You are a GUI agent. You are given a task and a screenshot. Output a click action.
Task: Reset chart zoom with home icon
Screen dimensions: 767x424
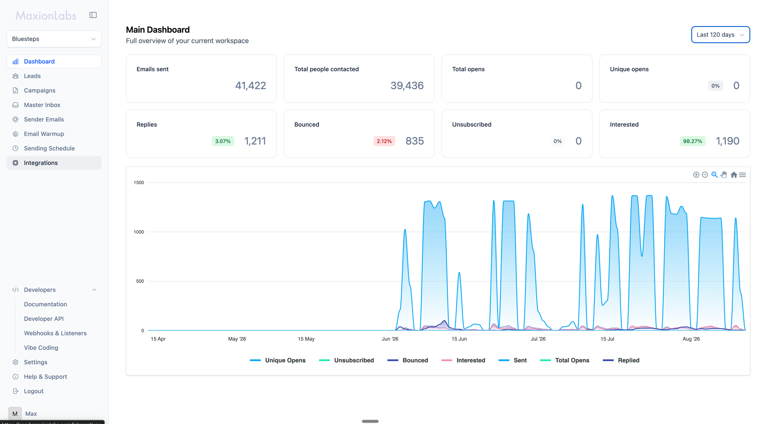point(734,175)
